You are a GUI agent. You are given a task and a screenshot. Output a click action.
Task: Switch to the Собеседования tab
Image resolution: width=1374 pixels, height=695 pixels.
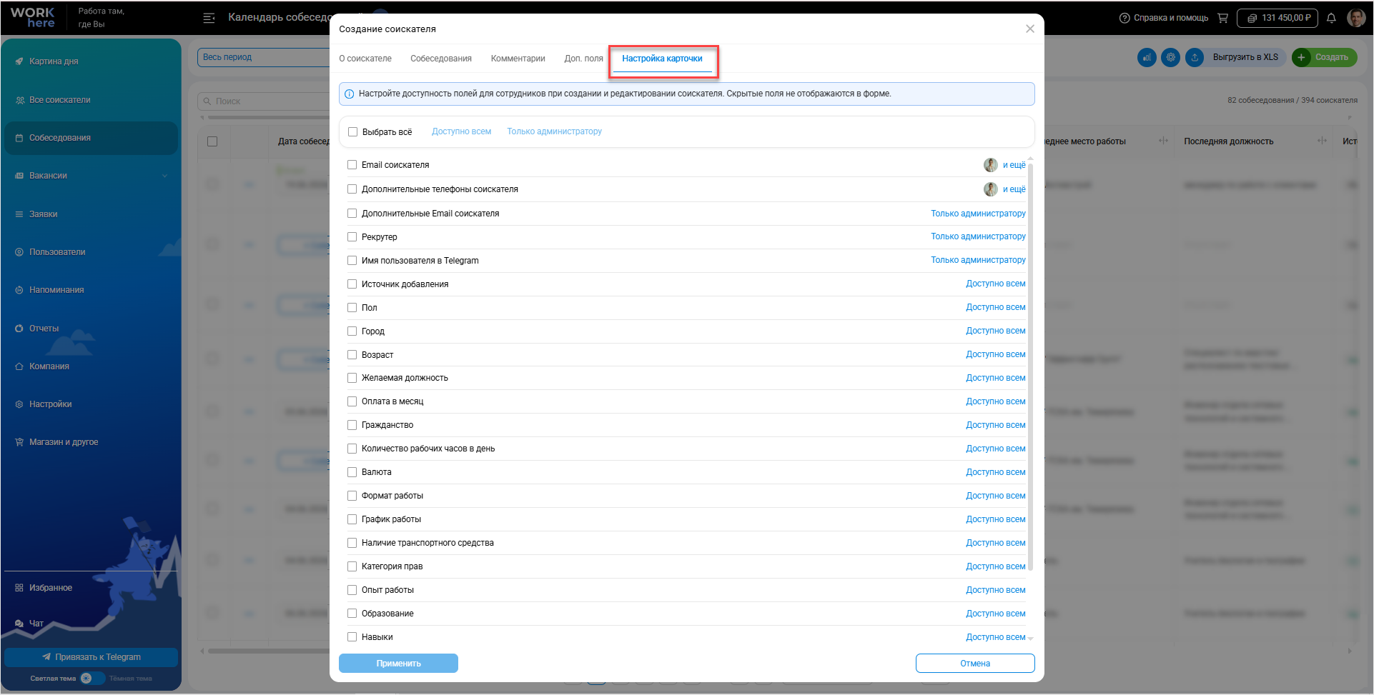[441, 59]
